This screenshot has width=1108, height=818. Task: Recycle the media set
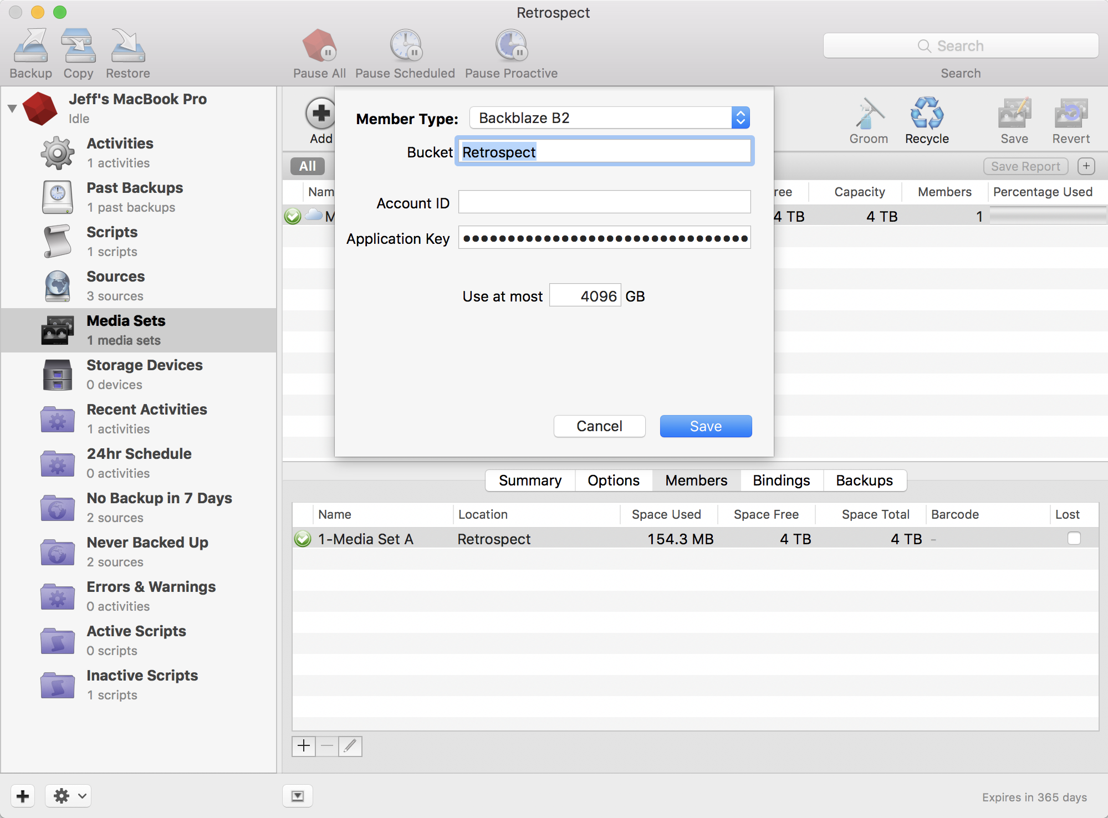point(926,116)
